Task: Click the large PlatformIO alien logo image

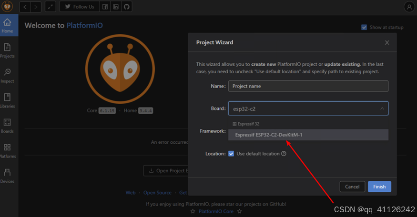Action: click(120, 69)
